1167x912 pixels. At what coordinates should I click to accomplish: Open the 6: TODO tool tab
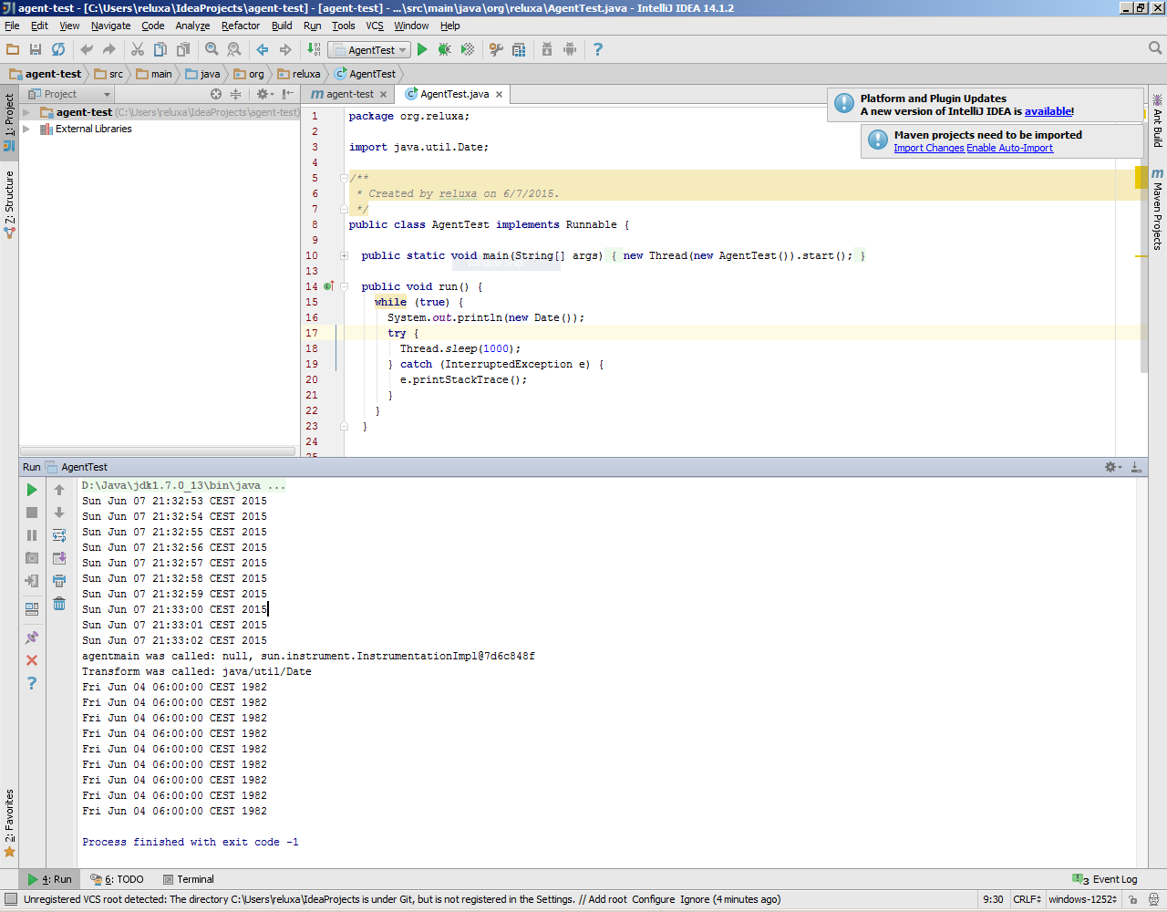coord(118,879)
